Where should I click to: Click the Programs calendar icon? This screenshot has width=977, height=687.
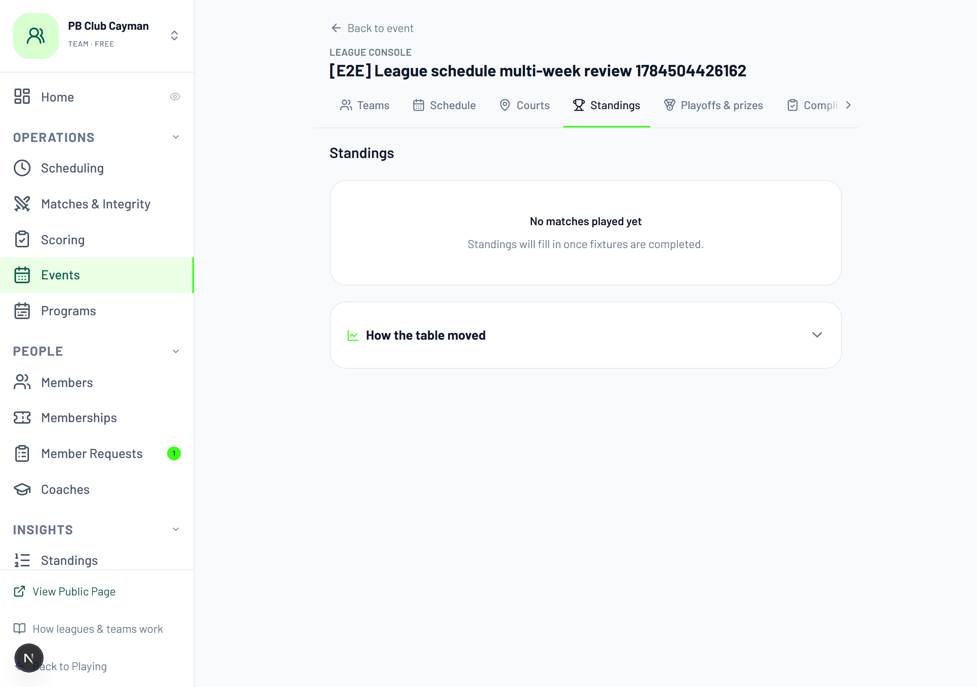pos(22,311)
